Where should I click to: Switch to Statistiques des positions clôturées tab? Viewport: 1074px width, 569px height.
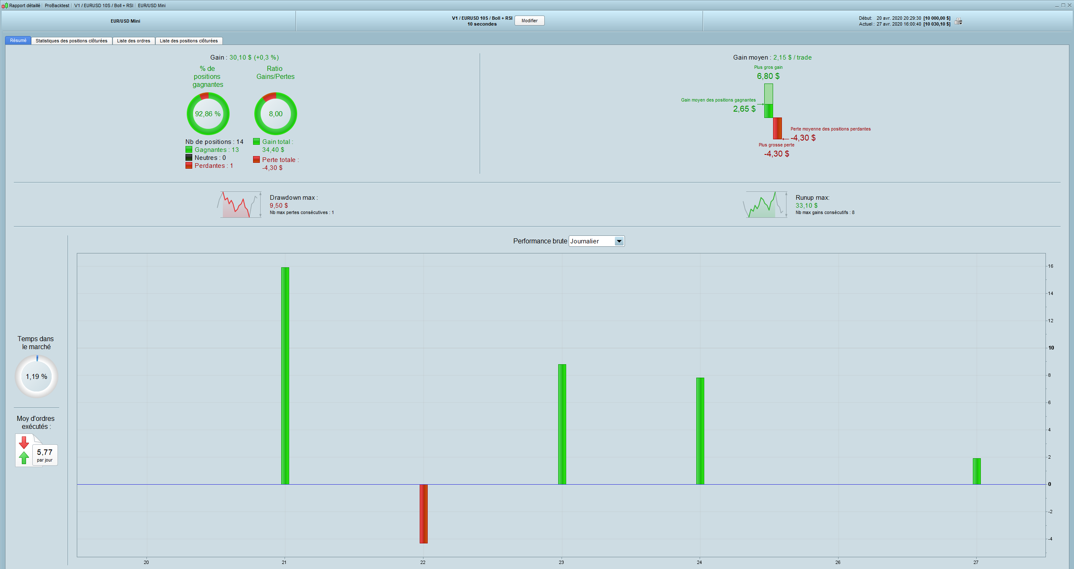coord(71,41)
